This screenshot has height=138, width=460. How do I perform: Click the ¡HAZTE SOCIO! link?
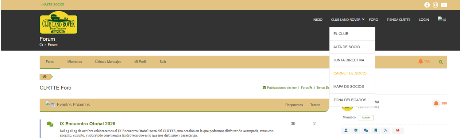pos(53,4)
